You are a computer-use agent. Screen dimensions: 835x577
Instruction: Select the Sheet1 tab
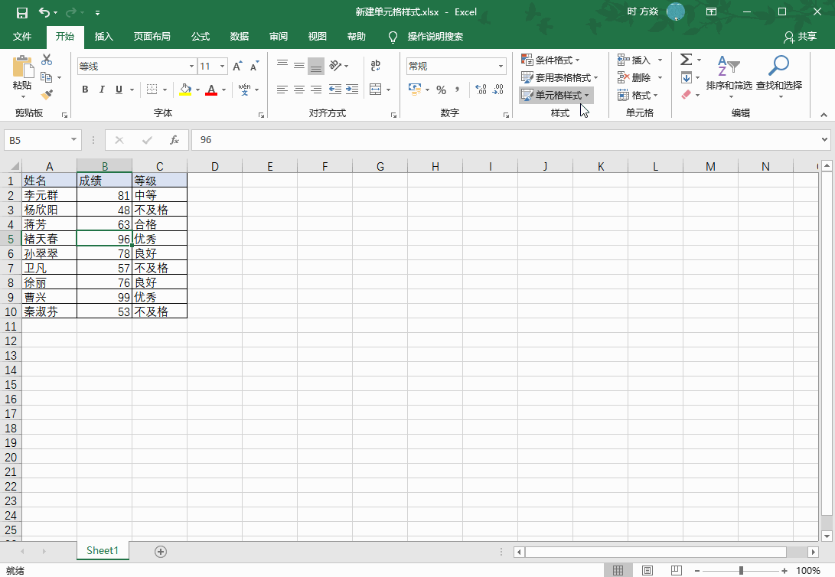coord(103,551)
